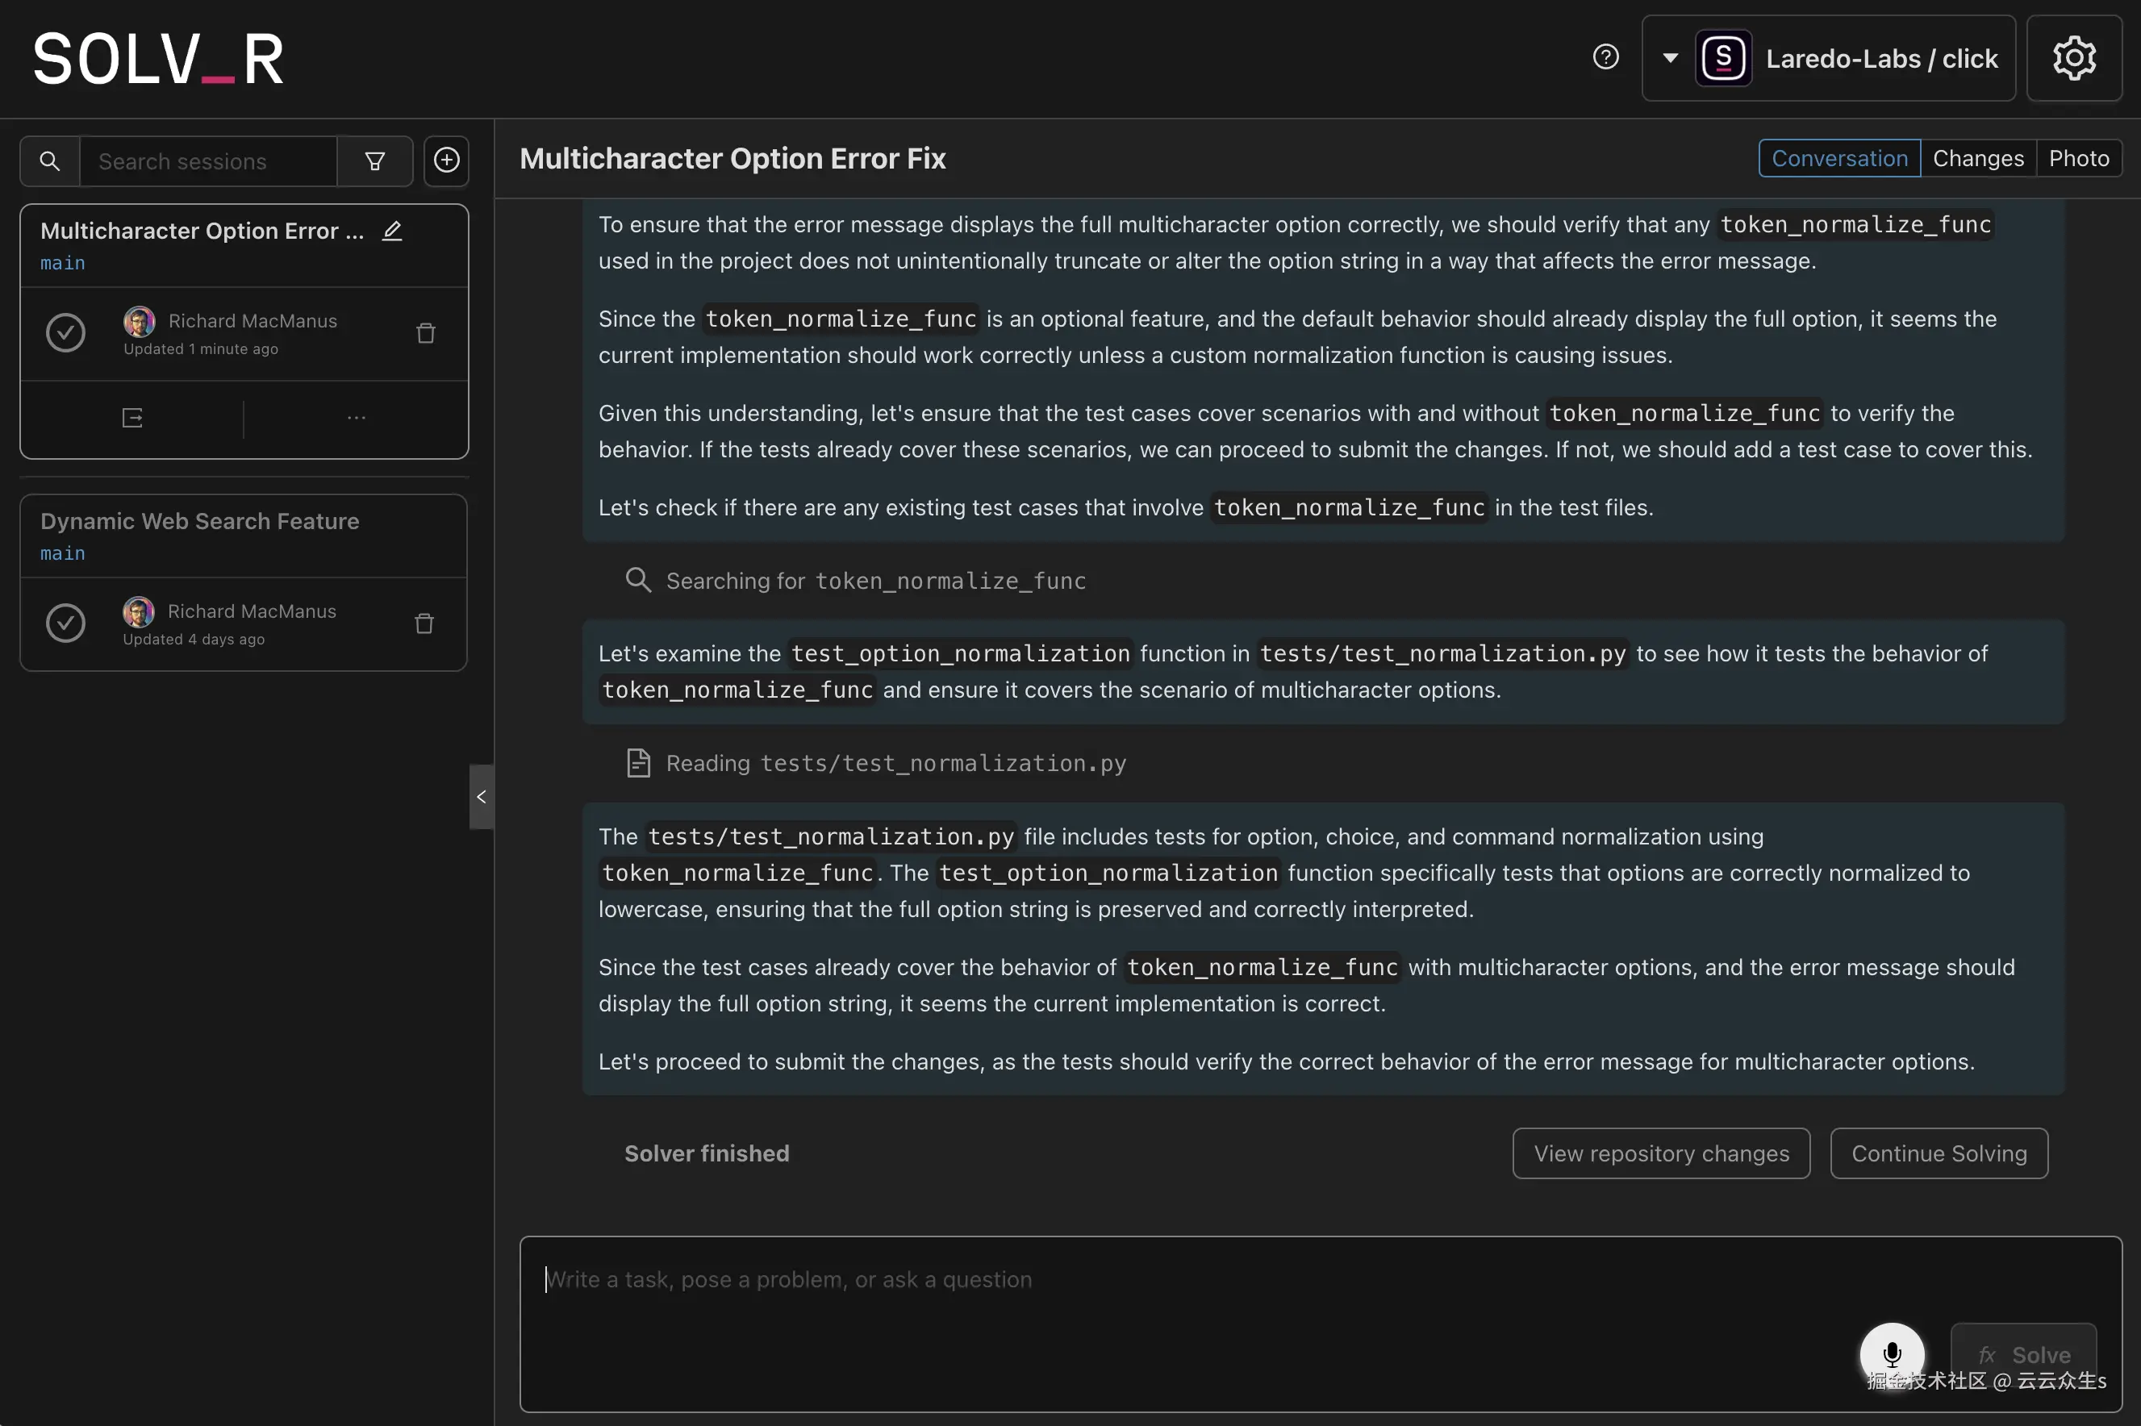2141x1426 pixels.
Task: Rename session with the pencil edit icon
Action: click(x=392, y=231)
